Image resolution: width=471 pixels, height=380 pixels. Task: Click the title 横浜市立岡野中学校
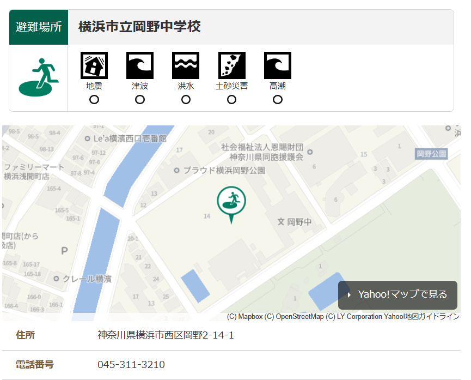pyautogui.click(x=140, y=27)
